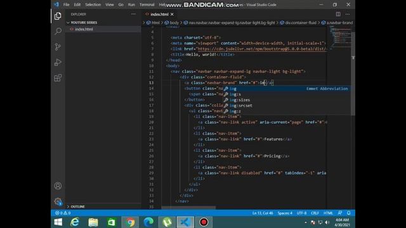Click the network icon in system tray

click(x=320, y=222)
